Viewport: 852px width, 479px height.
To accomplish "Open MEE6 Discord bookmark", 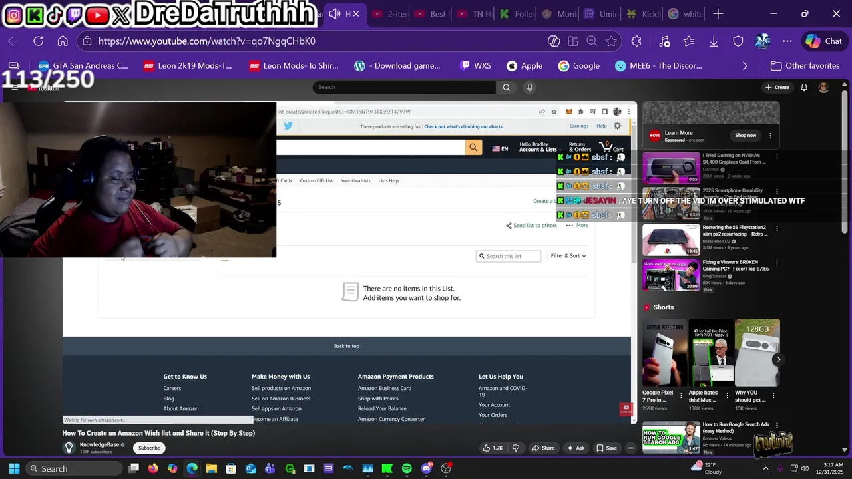I will click(658, 66).
